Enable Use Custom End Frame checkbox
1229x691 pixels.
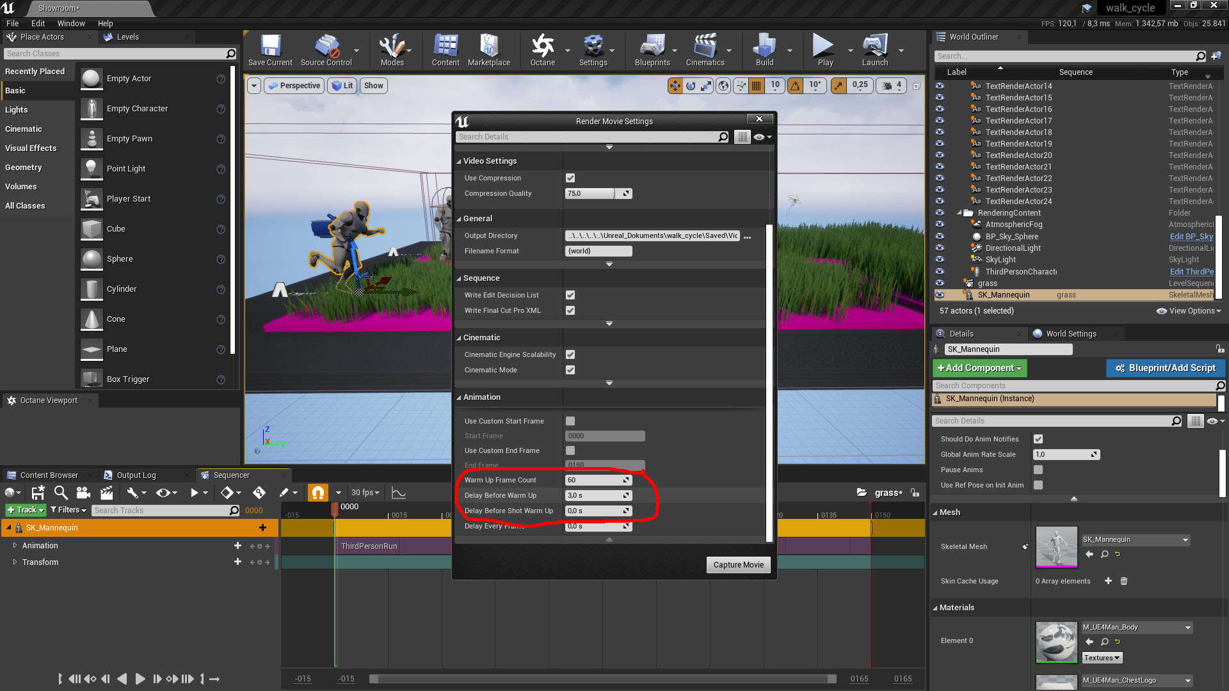coord(570,450)
